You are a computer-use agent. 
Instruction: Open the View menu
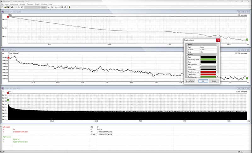[7, 4]
